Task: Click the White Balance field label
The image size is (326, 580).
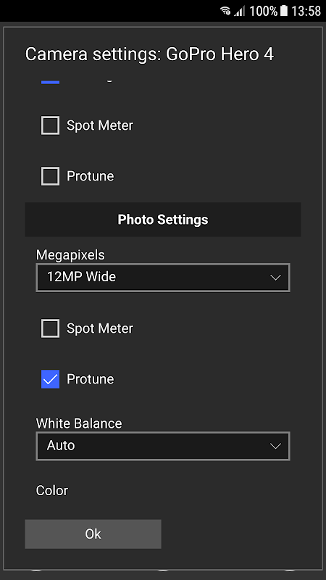Action: (x=79, y=423)
